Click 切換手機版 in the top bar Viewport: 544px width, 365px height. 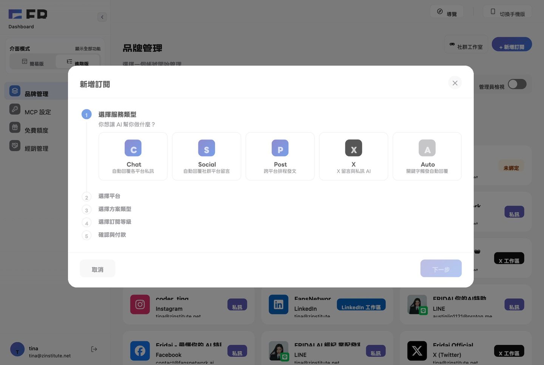tap(507, 12)
